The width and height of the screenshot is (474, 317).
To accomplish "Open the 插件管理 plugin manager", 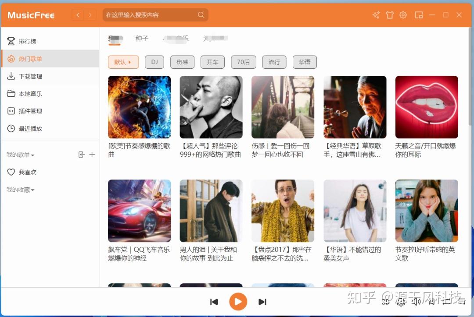I will 28,111.
